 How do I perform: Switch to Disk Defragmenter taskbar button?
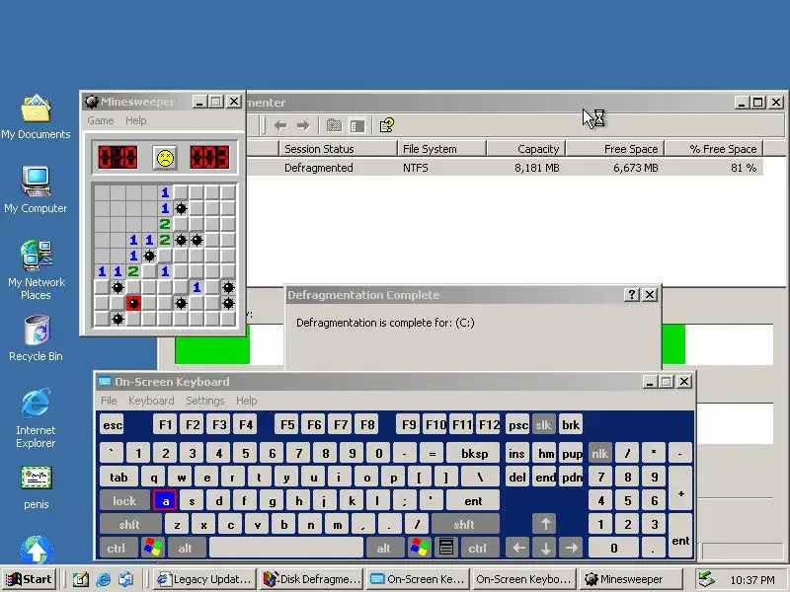click(x=312, y=579)
